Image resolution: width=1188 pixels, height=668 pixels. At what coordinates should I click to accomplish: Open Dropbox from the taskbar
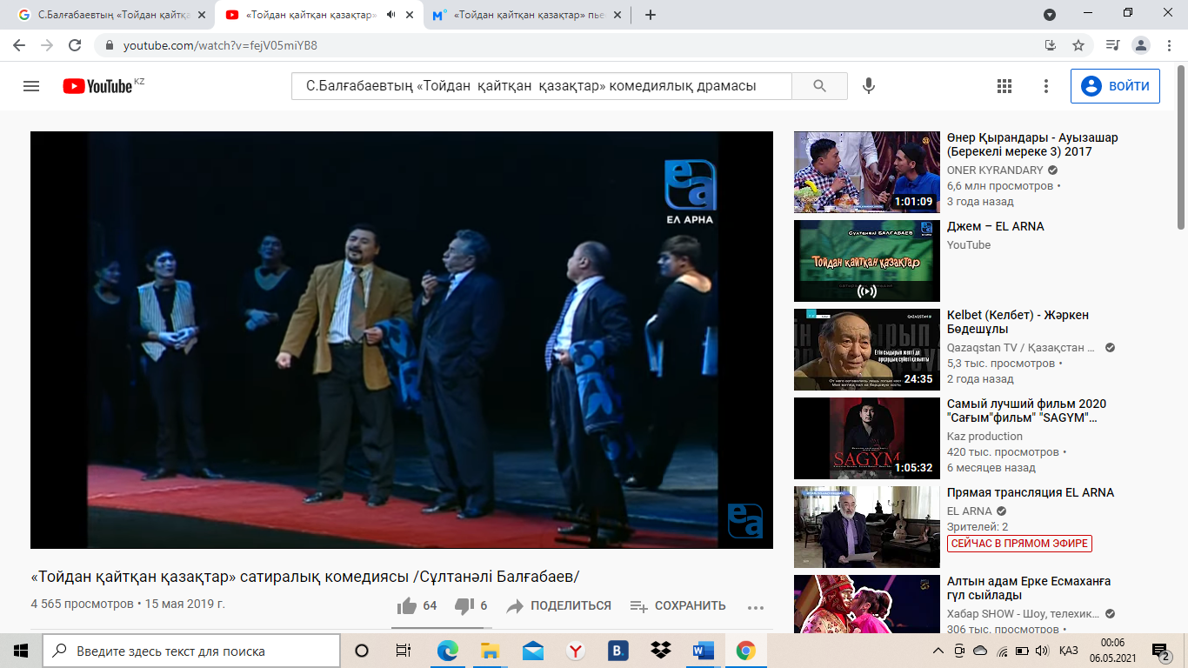tap(660, 651)
